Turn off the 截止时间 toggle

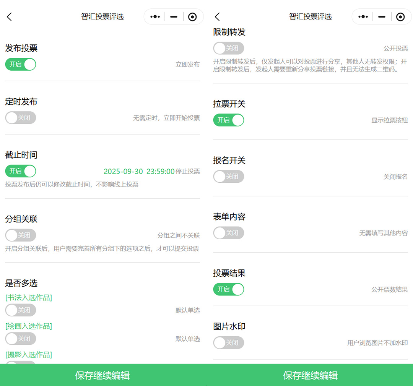coord(21,171)
